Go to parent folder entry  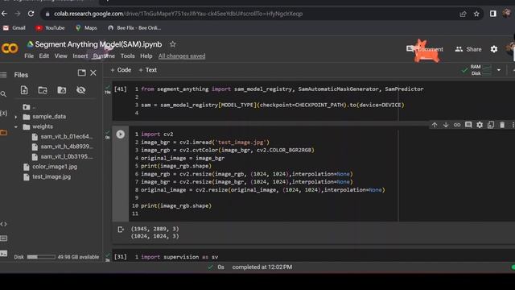[x=29, y=107]
